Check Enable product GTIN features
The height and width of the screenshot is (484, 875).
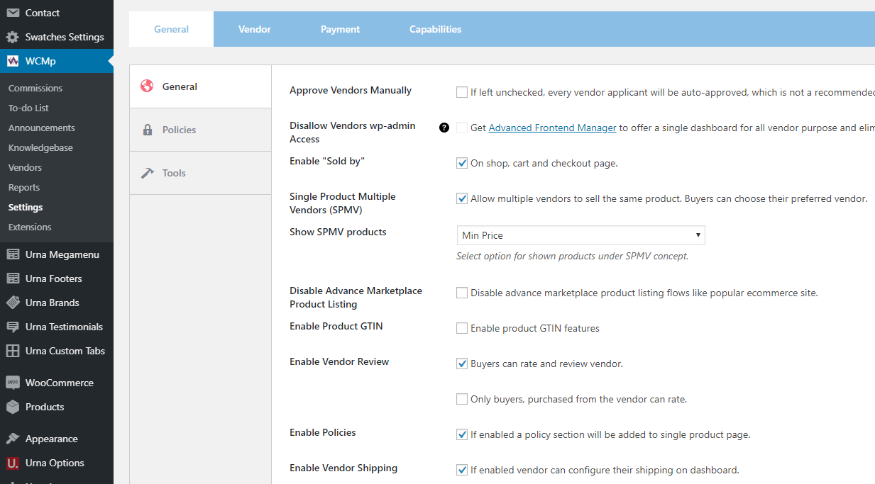tap(462, 328)
